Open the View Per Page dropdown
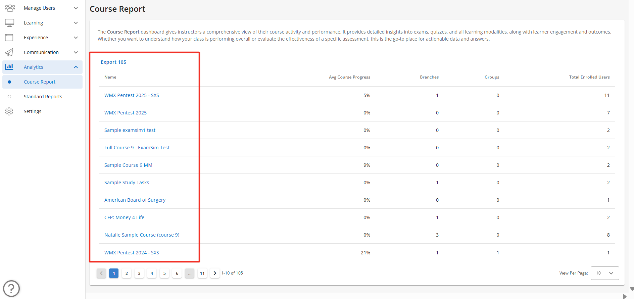Viewport: 634px width, 299px height. [x=604, y=273]
